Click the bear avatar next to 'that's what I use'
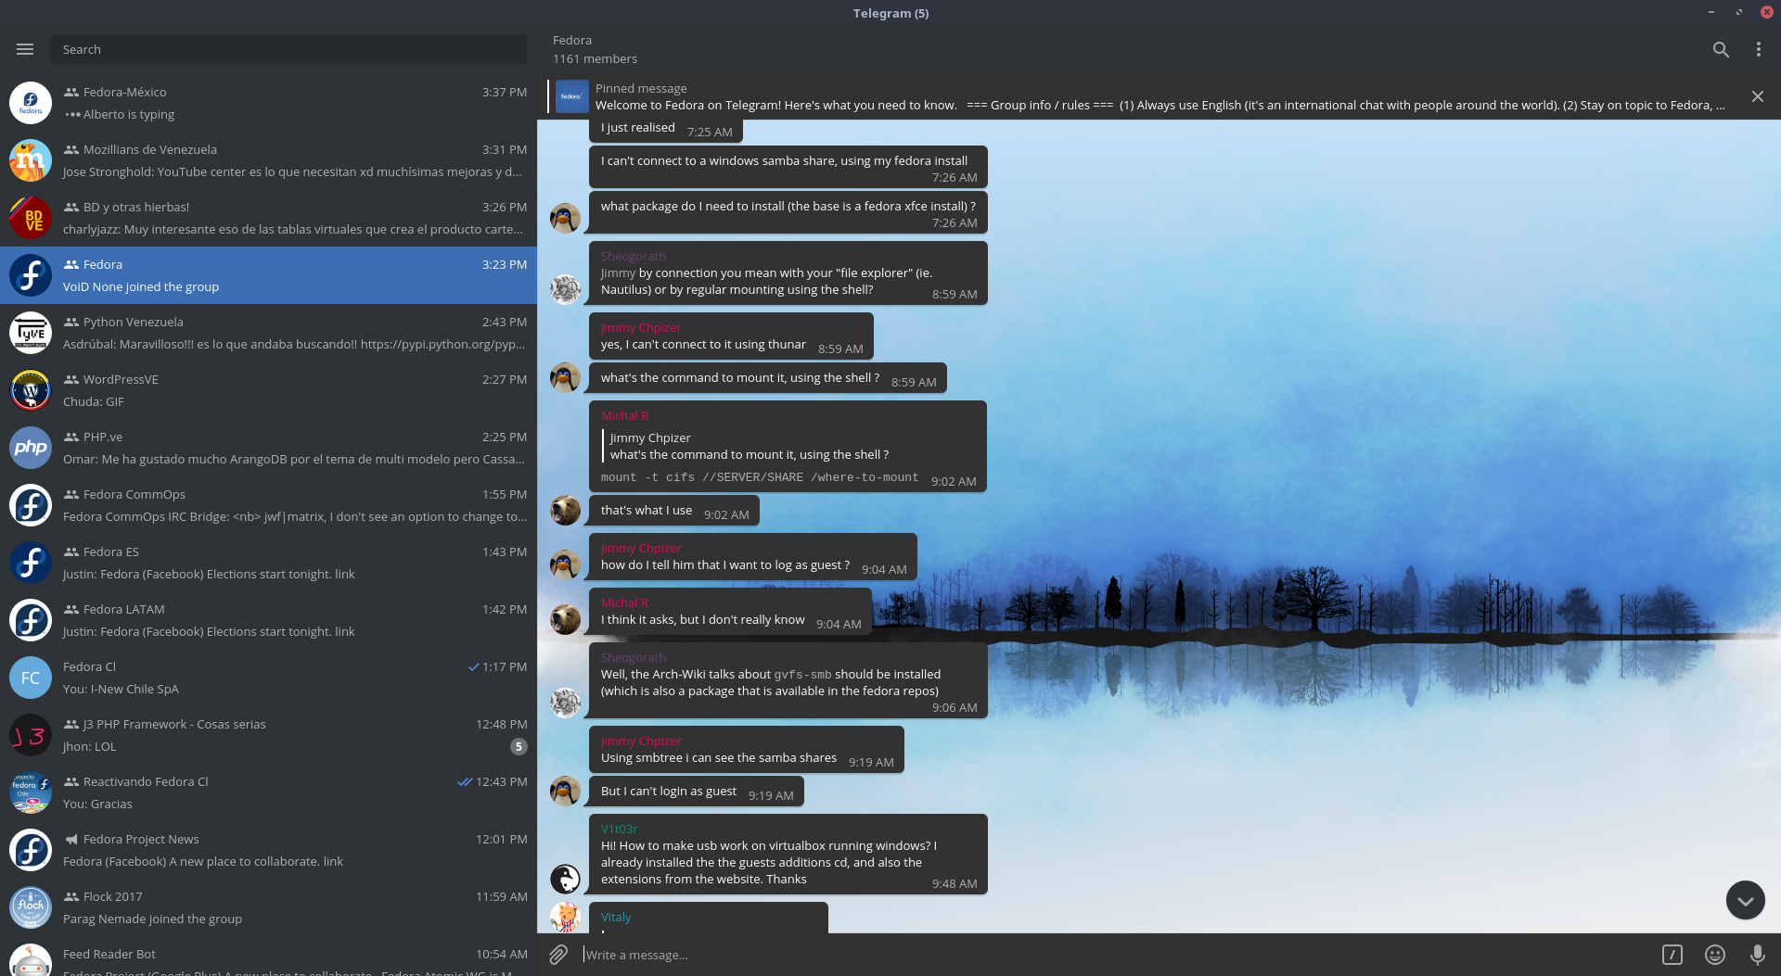Viewport: 1781px width, 976px height. point(565,510)
